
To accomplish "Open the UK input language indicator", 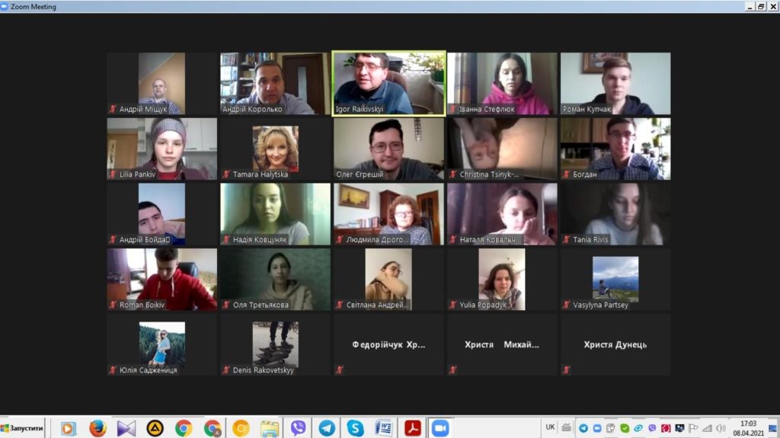I will (550, 427).
